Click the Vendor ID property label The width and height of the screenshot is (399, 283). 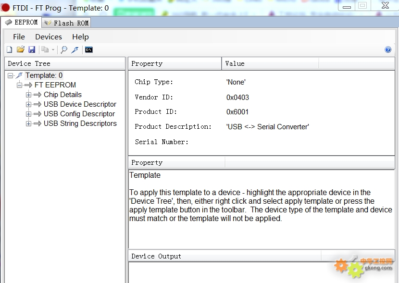[154, 97]
